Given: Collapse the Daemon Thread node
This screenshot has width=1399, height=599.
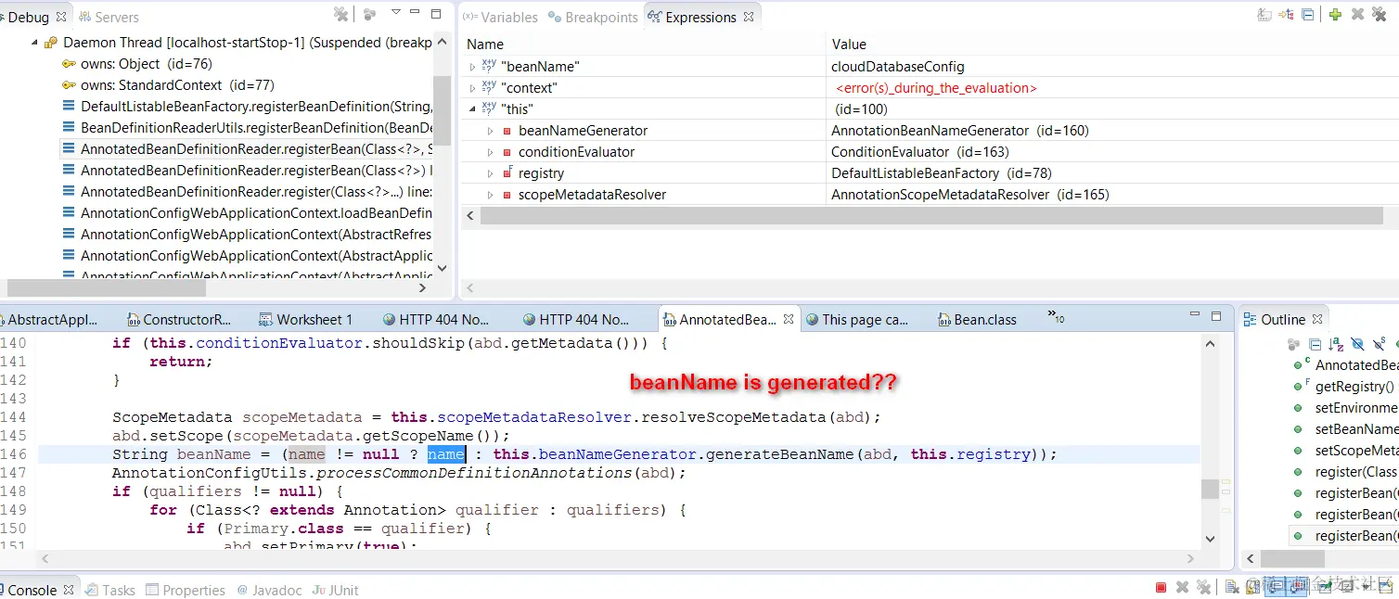Looking at the screenshot, I should (34, 43).
